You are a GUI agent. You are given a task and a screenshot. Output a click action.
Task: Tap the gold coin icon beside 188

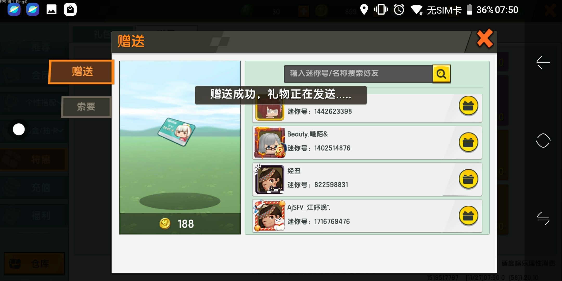[x=165, y=223]
